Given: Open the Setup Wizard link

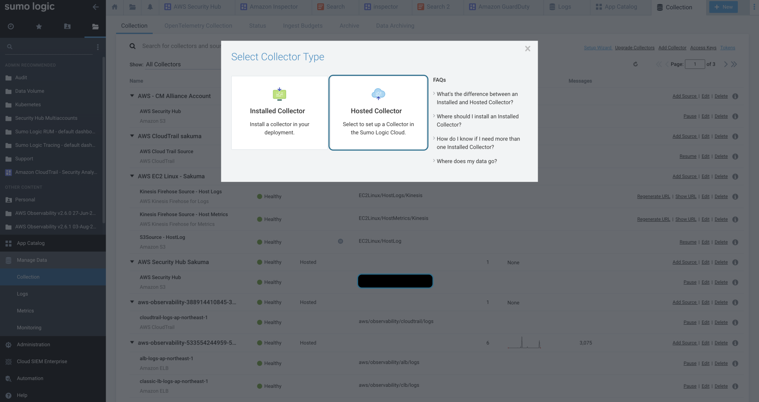Looking at the screenshot, I should (x=597, y=47).
